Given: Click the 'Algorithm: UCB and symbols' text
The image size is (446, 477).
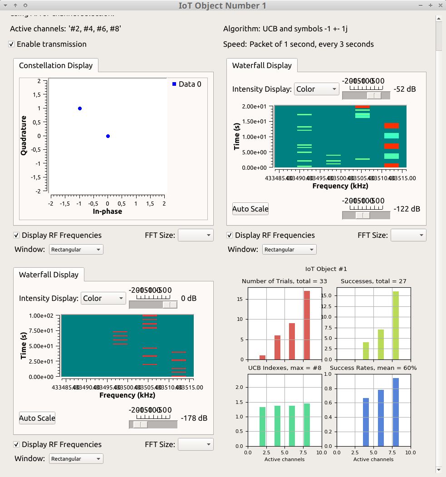Looking at the screenshot, I should tap(285, 29).
